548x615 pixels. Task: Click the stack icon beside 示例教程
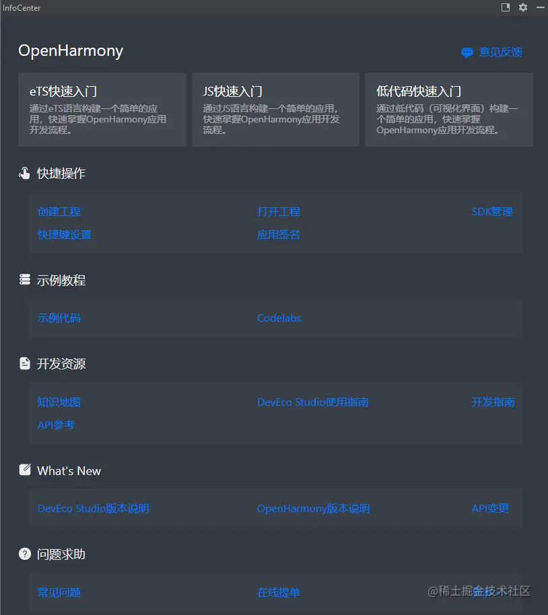[25, 280]
